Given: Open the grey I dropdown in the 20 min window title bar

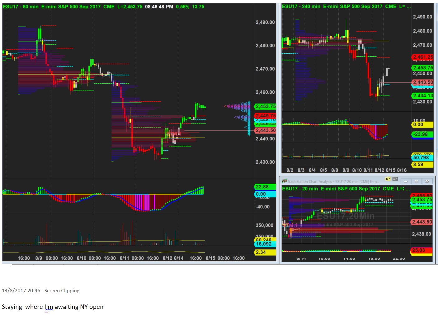Looking at the screenshot, I should 395,179.
